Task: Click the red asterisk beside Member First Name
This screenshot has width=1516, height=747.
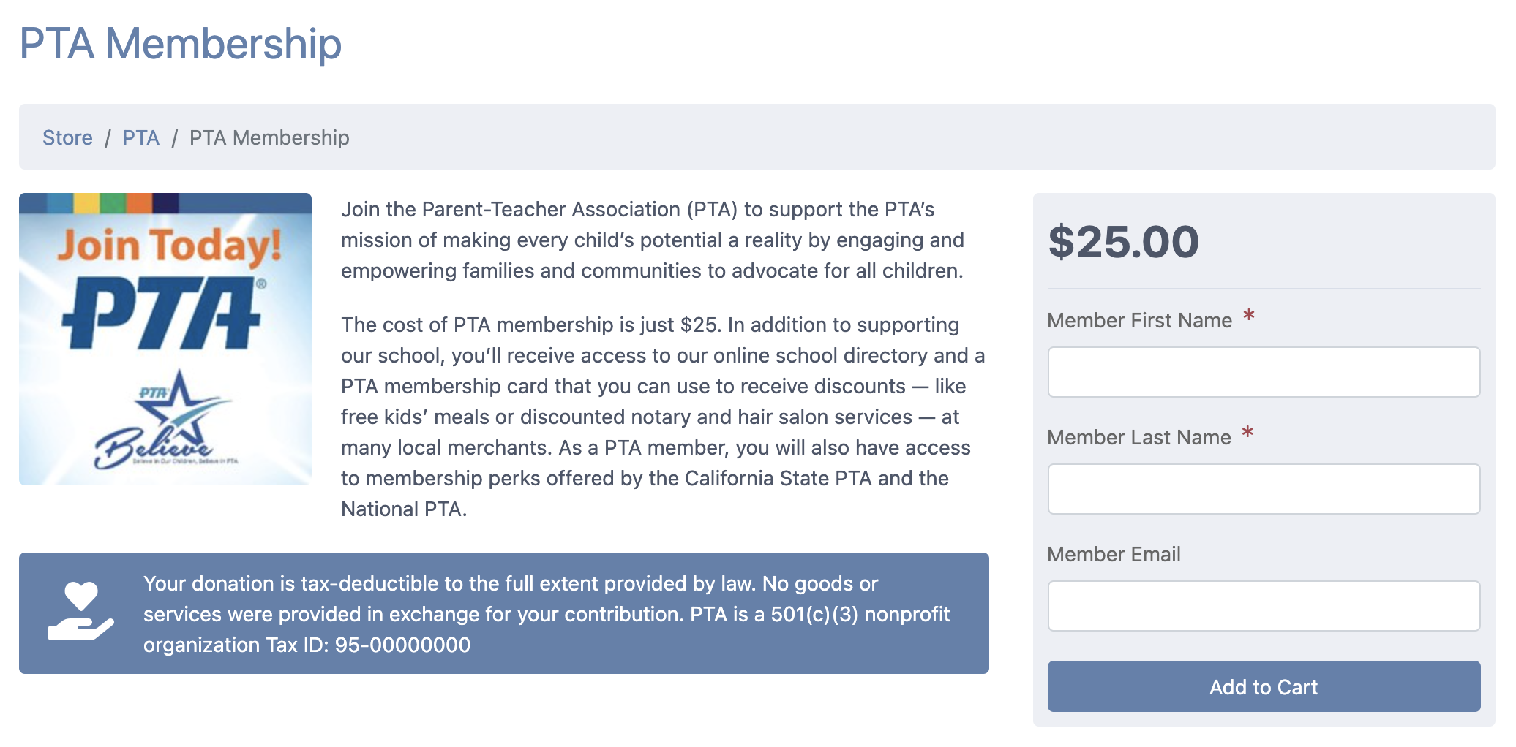Action: pos(1249,316)
